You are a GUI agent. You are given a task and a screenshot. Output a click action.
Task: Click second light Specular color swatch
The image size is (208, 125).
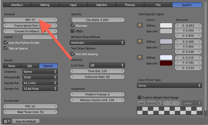166,47
